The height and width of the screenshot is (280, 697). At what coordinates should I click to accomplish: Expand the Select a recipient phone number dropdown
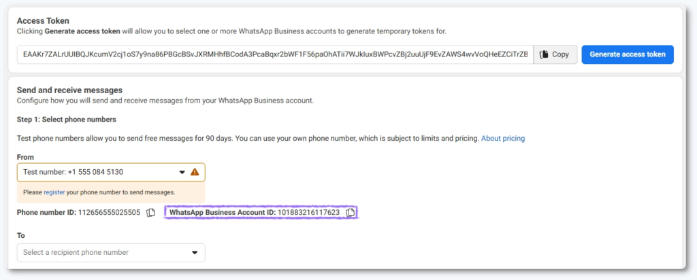[x=102, y=252]
